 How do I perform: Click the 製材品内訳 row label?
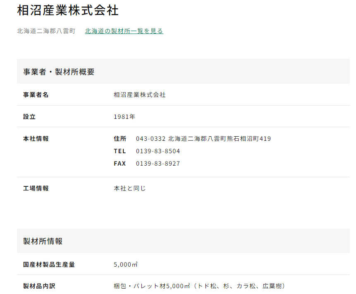coord(39,286)
